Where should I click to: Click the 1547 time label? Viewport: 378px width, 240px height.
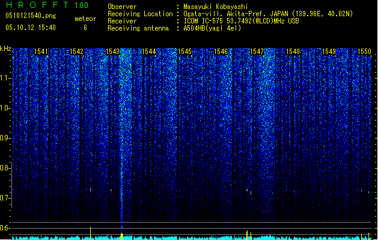click(x=257, y=51)
